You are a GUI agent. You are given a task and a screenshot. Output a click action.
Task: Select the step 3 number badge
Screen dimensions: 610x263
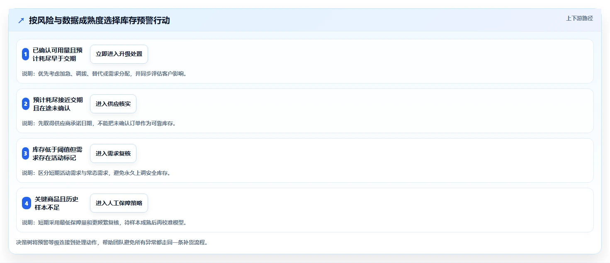point(25,153)
